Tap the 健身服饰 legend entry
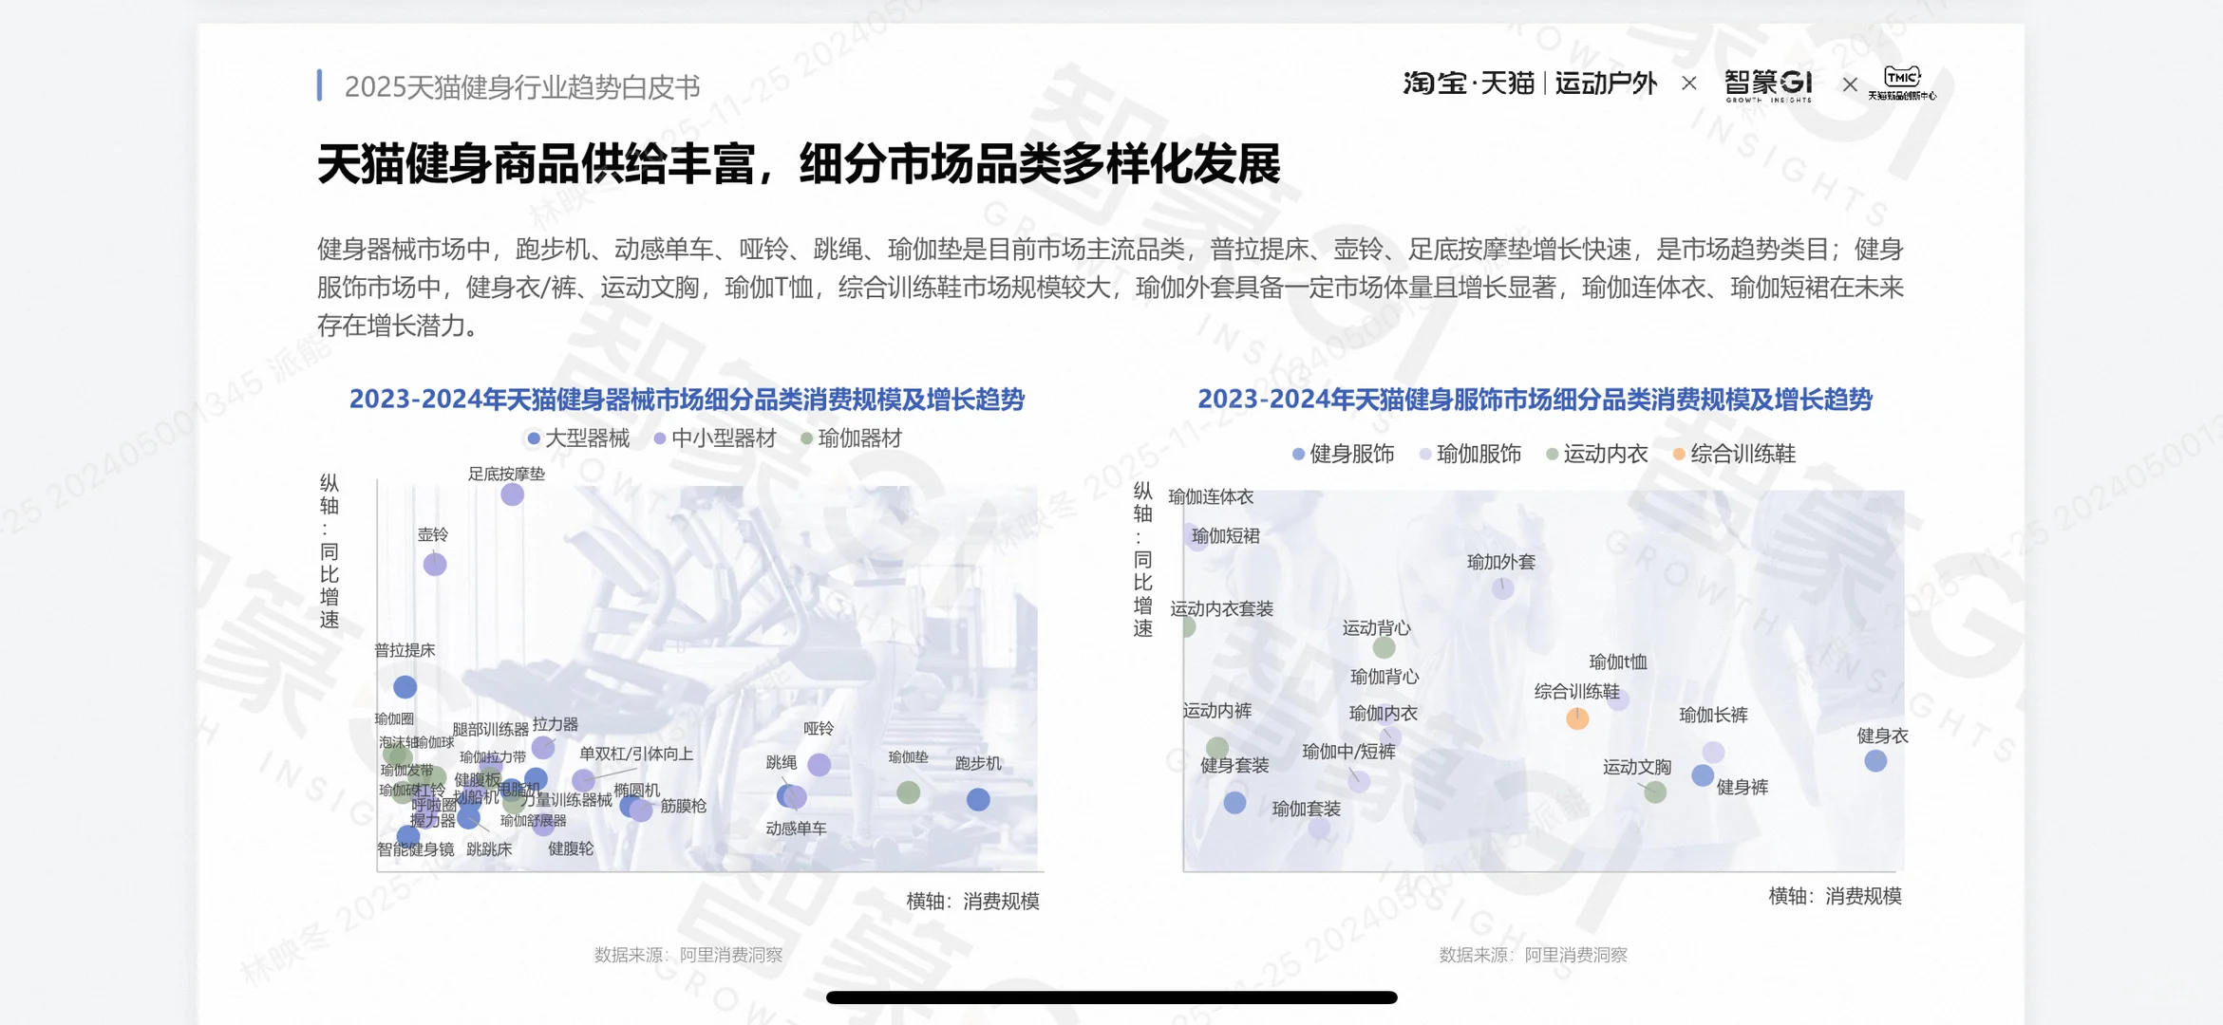2223x1025 pixels. 1343,454
